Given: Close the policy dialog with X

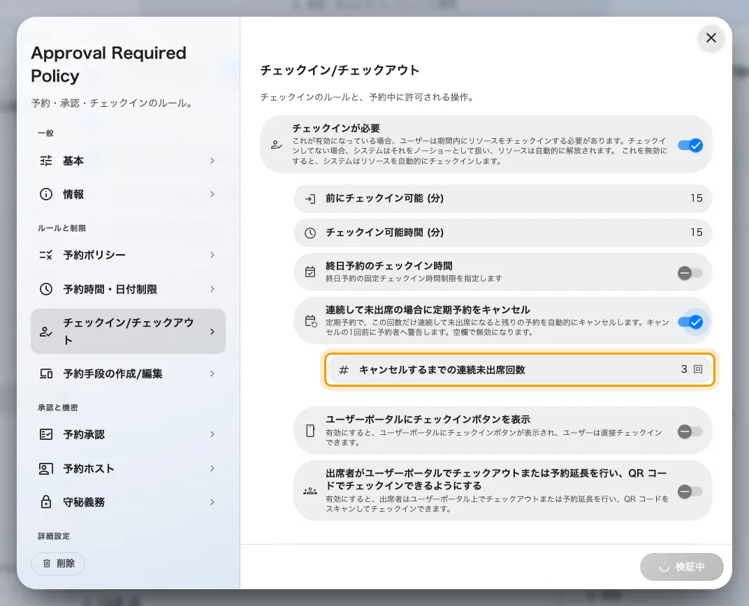Looking at the screenshot, I should tap(711, 38).
